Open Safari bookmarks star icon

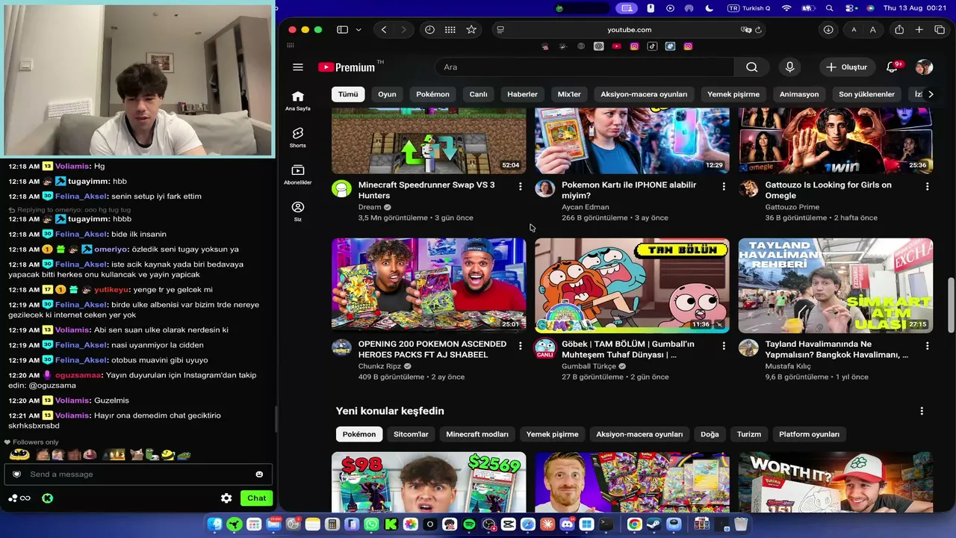[471, 30]
